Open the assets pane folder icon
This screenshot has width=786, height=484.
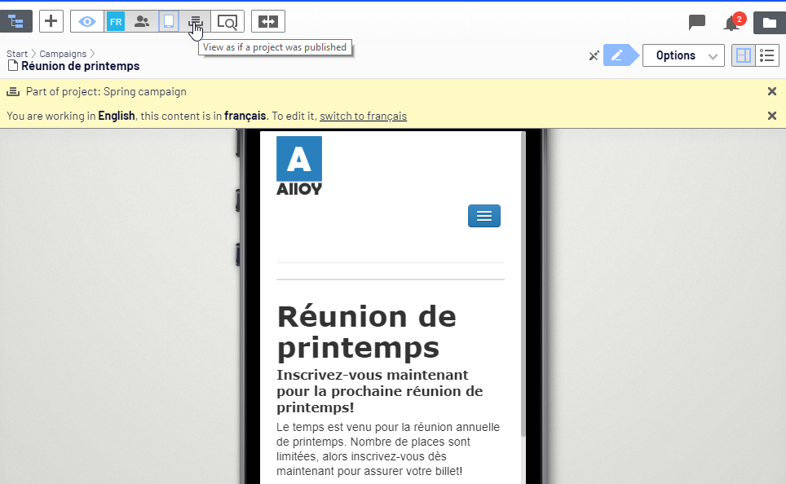(768, 23)
